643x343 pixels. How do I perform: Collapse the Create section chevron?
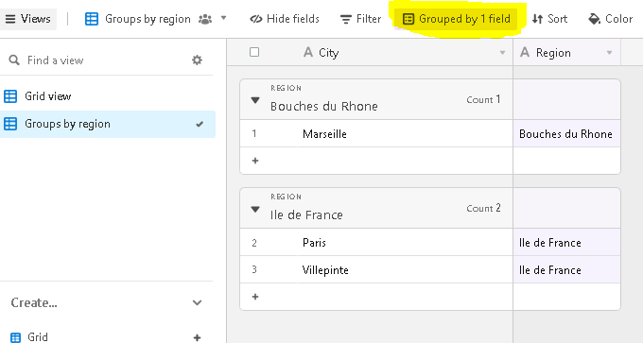point(197,302)
